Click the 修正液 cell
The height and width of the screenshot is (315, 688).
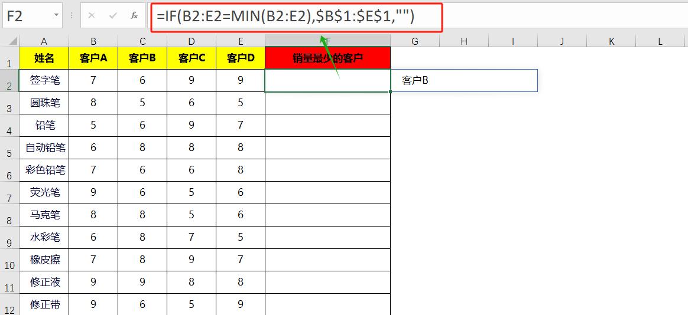coord(44,282)
